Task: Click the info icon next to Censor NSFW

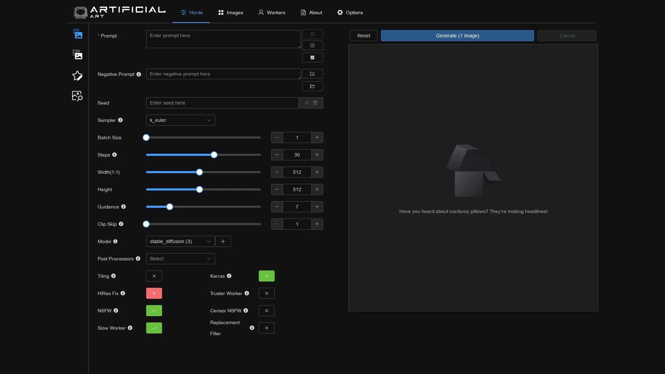Action: point(246,311)
